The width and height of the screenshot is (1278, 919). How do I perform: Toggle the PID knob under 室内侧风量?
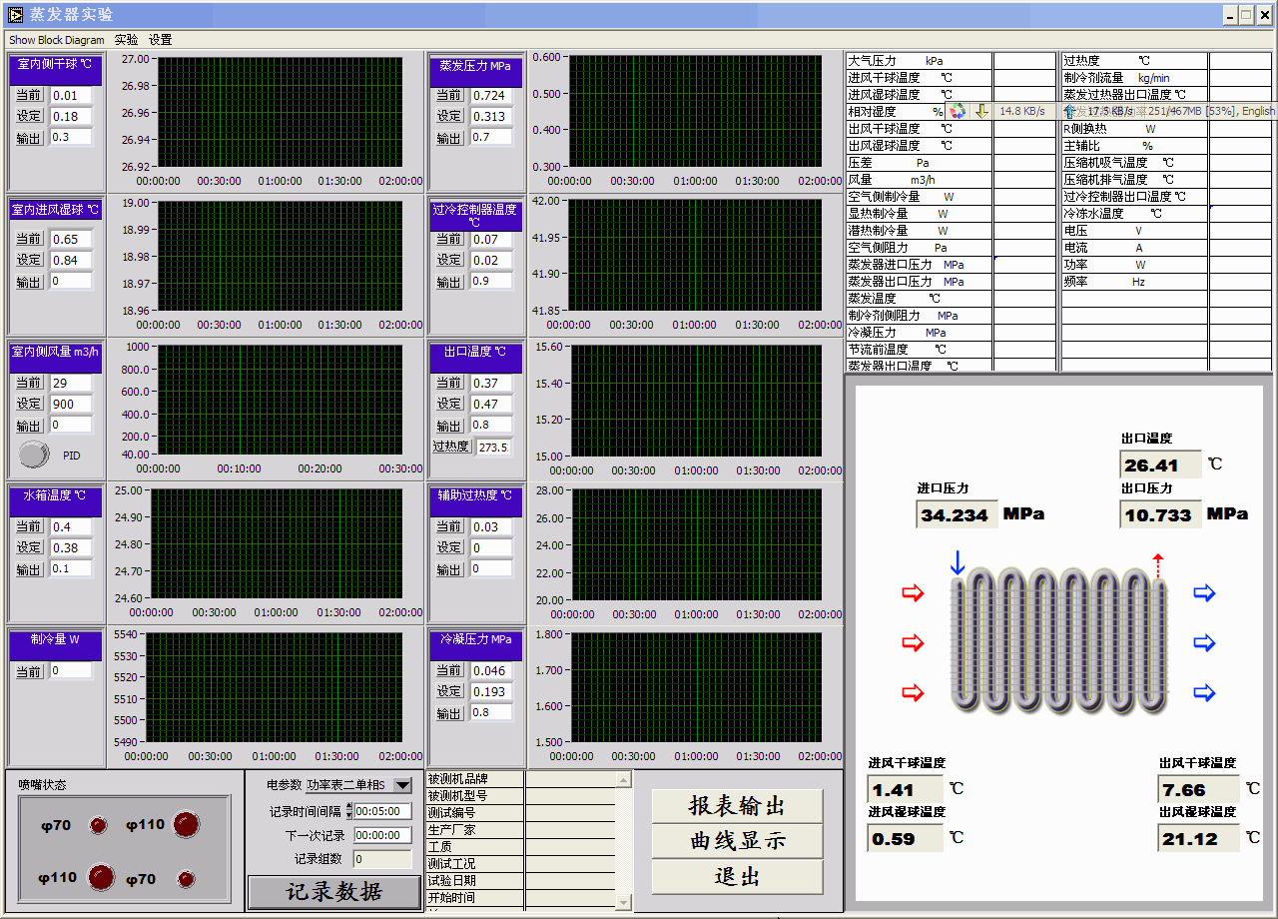[35, 455]
